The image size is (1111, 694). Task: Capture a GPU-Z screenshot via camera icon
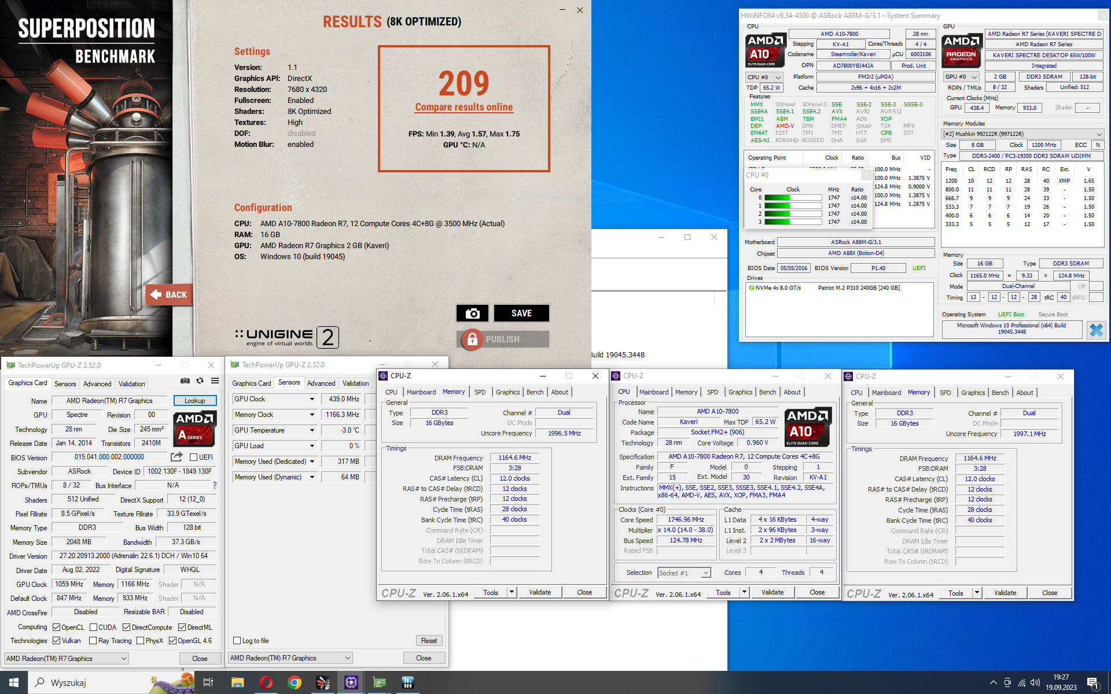pos(185,381)
